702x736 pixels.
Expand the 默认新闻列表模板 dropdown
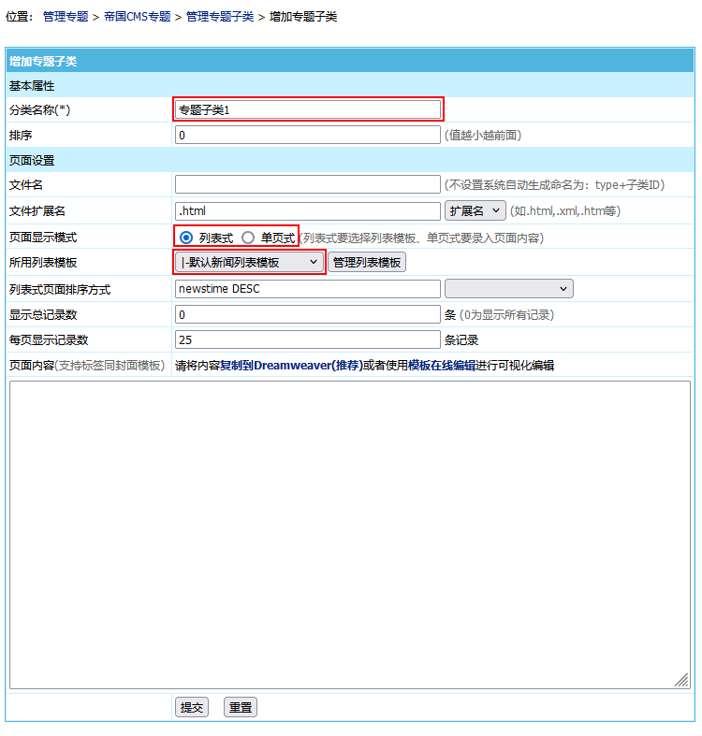[249, 263]
